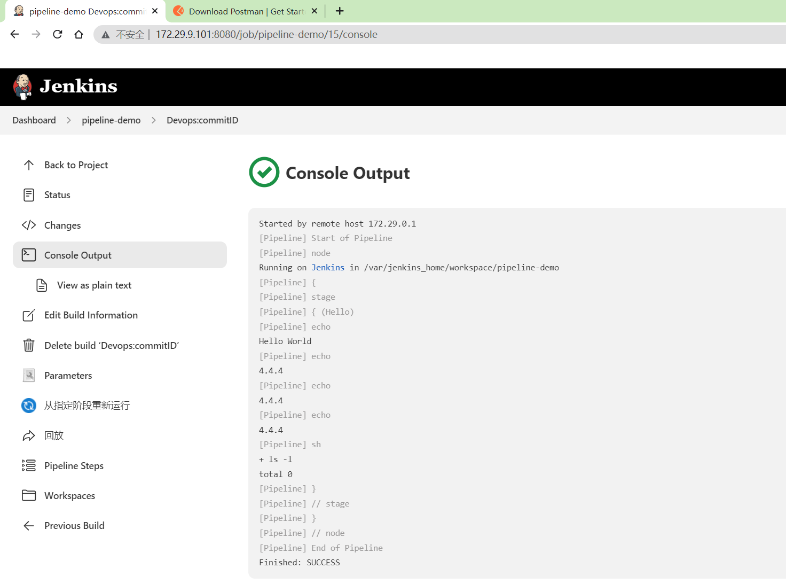Screen dimensions: 786x584
Task: Click the browser address bar URL
Action: [266, 34]
